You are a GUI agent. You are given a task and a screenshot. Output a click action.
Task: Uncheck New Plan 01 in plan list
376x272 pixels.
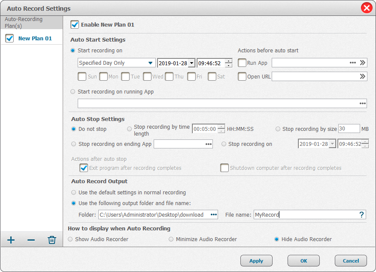click(x=9, y=38)
